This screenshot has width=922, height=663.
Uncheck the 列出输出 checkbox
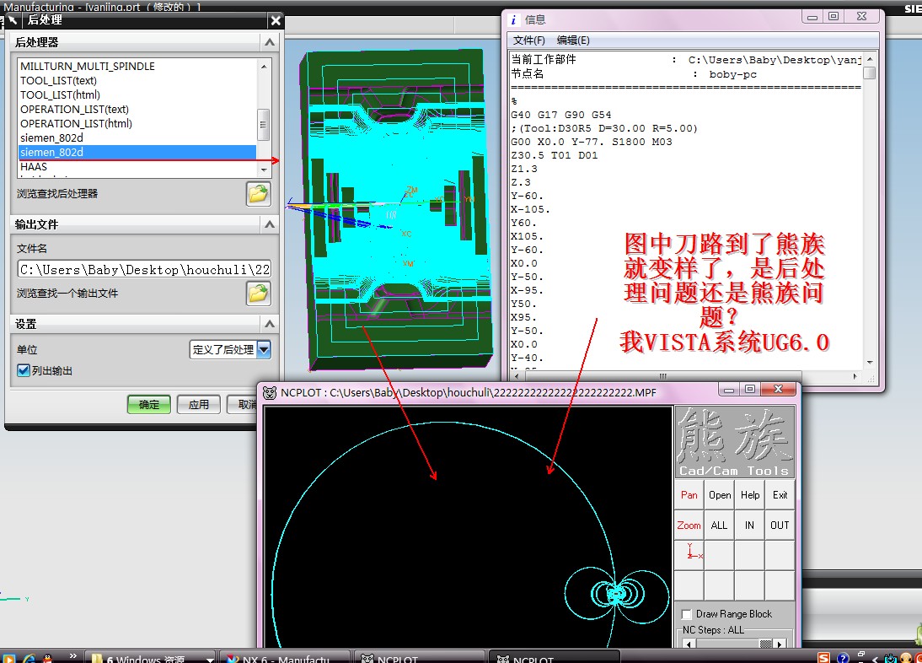24,370
